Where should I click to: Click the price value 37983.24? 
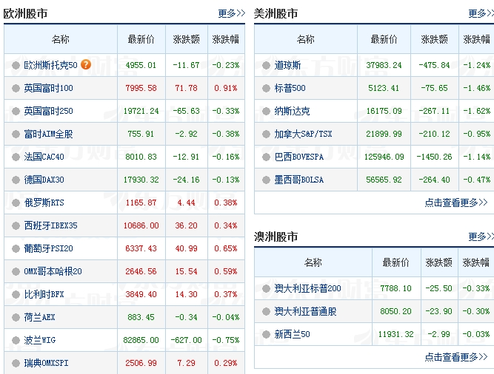click(384, 65)
